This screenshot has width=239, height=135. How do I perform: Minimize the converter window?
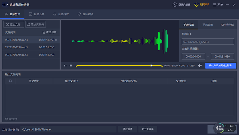click(x=227, y=5)
